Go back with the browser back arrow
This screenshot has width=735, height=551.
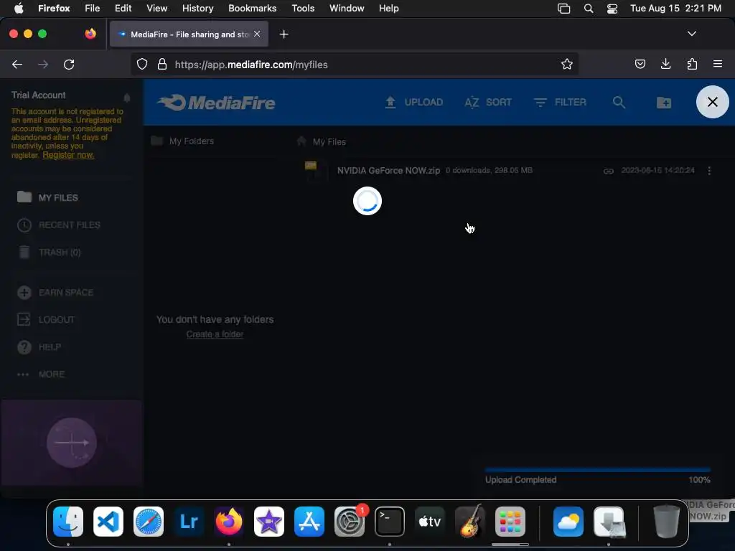point(17,65)
